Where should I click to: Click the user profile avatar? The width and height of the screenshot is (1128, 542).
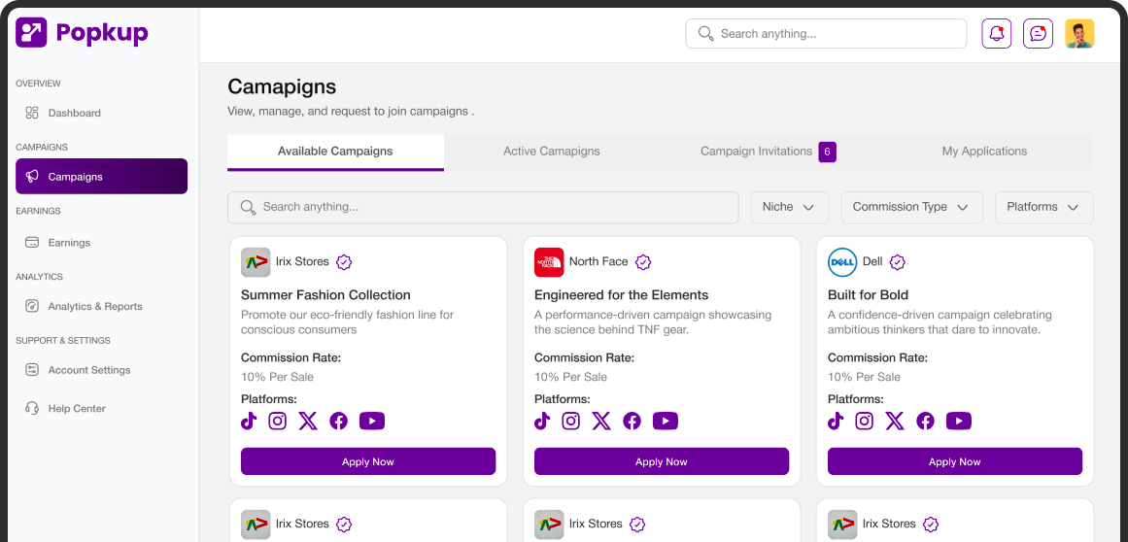pyautogui.click(x=1079, y=34)
